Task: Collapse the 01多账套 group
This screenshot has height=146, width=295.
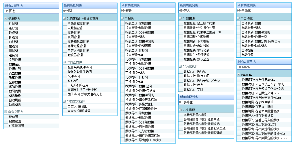Action: point(180,110)
